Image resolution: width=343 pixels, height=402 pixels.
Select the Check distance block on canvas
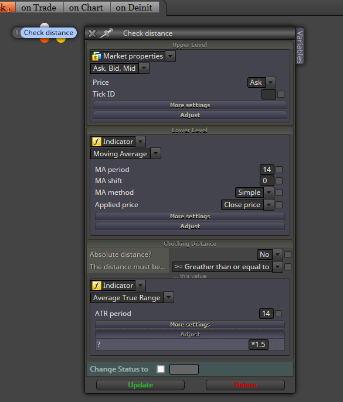[x=48, y=33]
